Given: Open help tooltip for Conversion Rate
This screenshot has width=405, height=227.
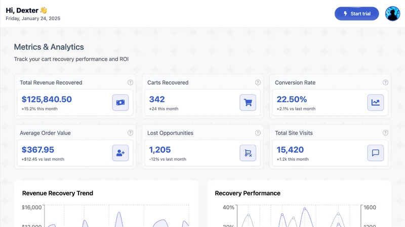Looking at the screenshot, I should click(x=385, y=82).
